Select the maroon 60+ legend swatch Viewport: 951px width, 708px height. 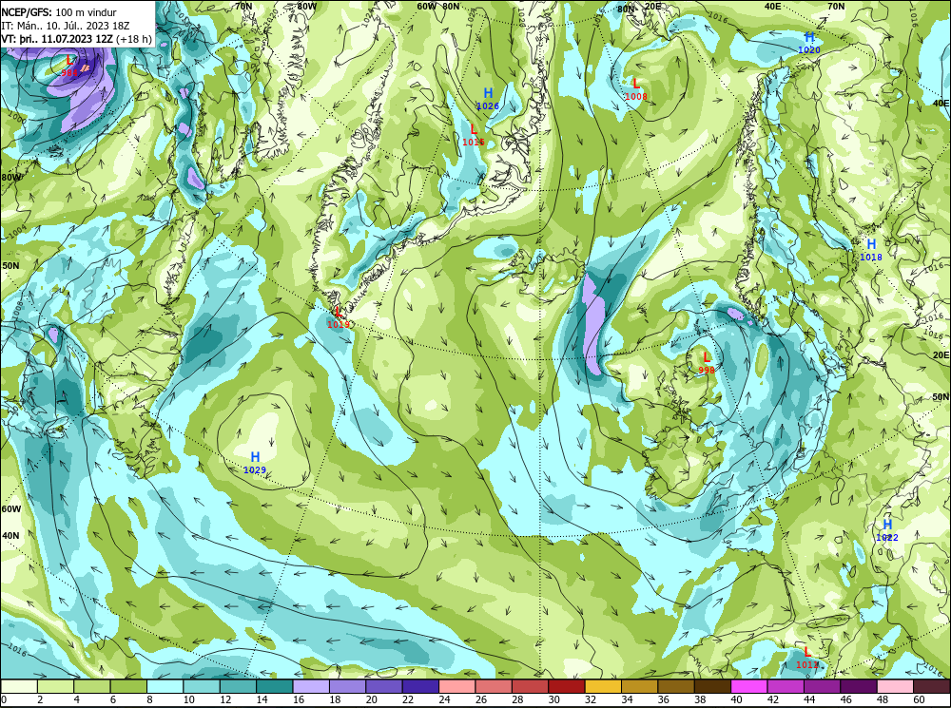pyautogui.click(x=931, y=686)
